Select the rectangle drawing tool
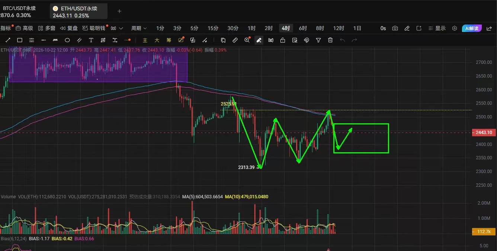Image resolution: width=497 pixels, height=251 pixels. pyautogui.click(x=20, y=40)
